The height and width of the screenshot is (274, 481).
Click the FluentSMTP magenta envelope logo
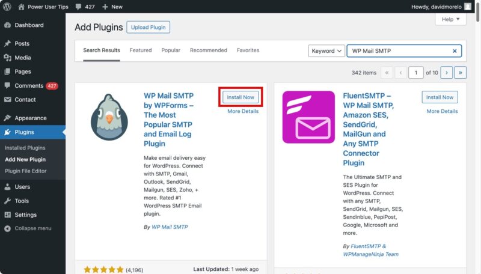pos(308,117)
